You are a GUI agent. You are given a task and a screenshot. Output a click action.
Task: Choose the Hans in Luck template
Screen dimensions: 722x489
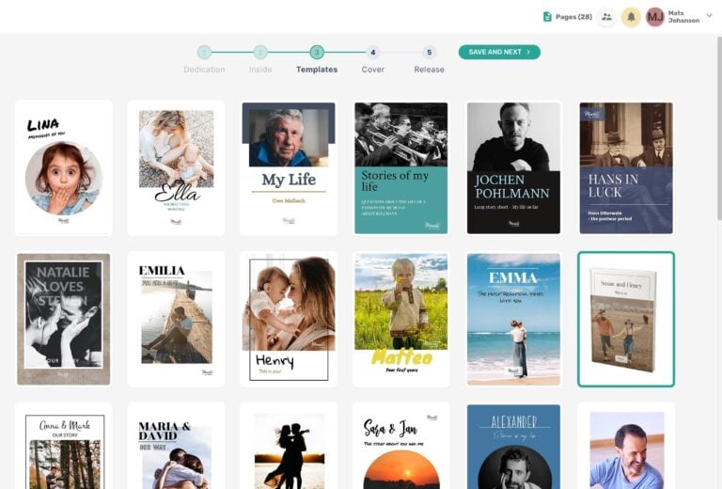coord(625,167)
